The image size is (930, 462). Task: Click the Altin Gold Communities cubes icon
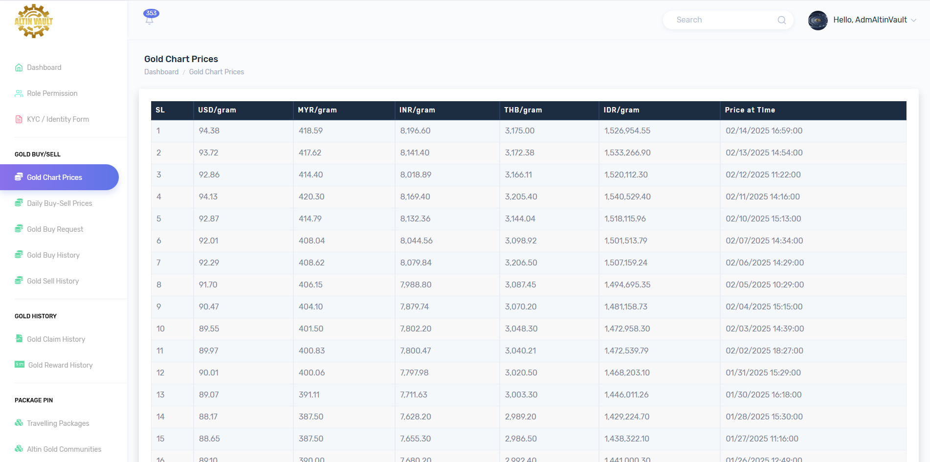coord(19,449)
